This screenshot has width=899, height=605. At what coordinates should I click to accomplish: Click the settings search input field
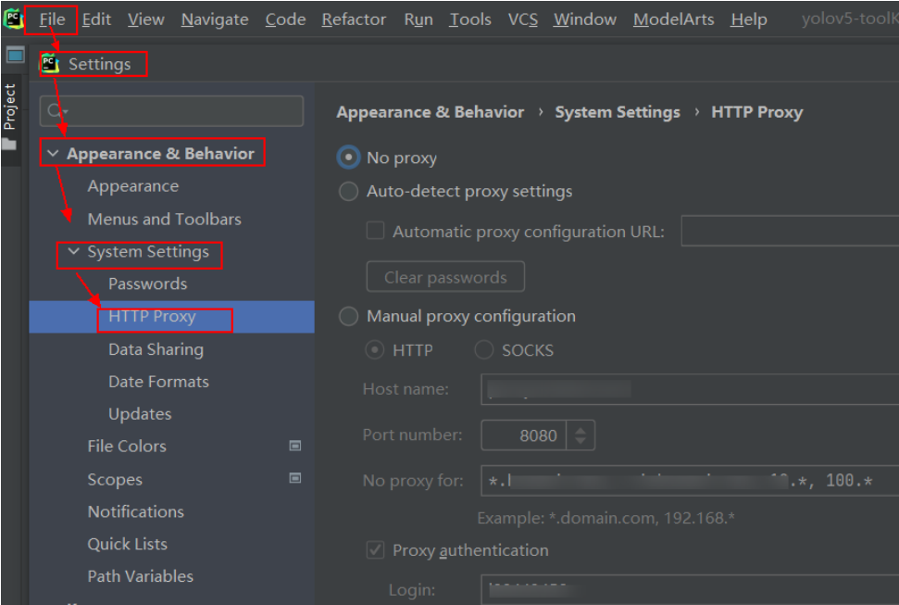[171, 111]
